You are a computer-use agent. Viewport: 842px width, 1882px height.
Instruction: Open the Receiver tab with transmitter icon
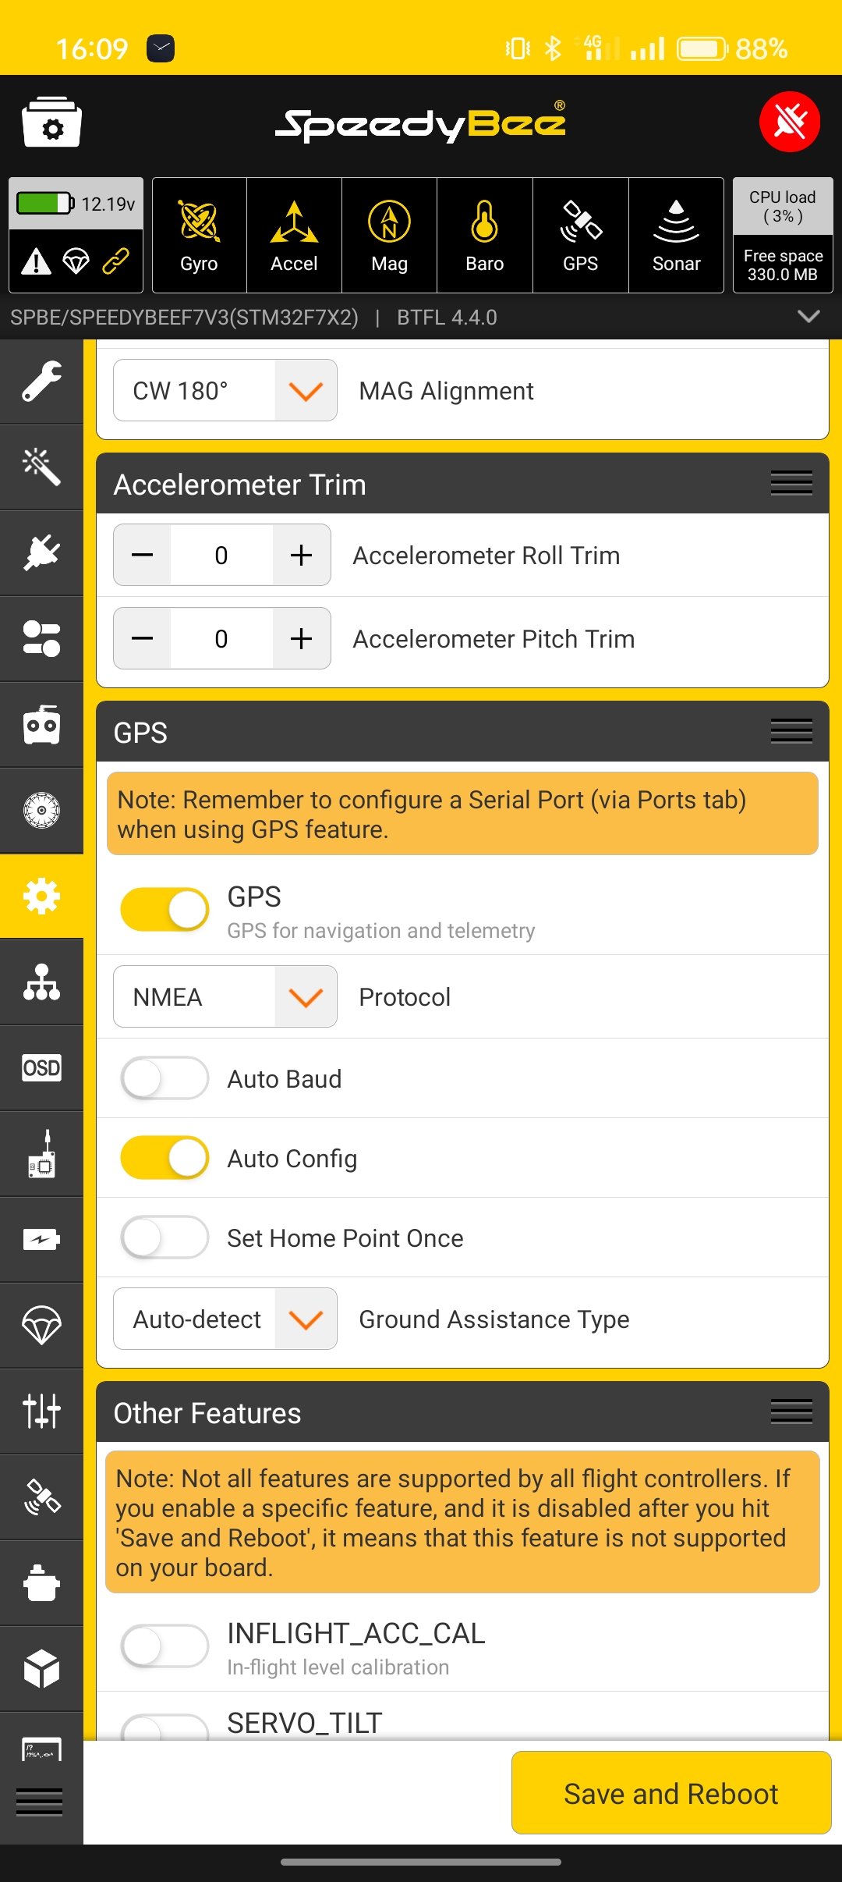41,725
